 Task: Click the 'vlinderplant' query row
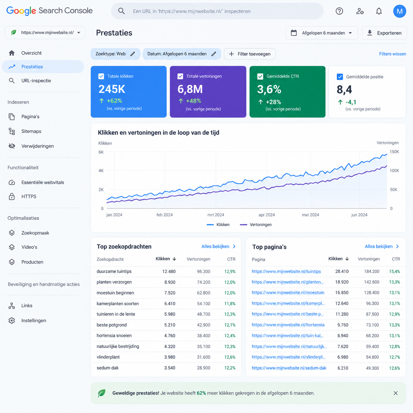pos(166,357)
